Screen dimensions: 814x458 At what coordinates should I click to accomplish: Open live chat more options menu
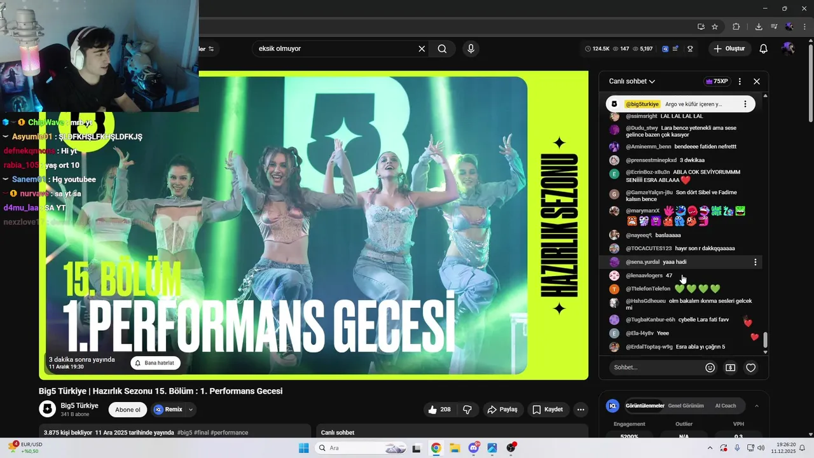tap(740, 81)
